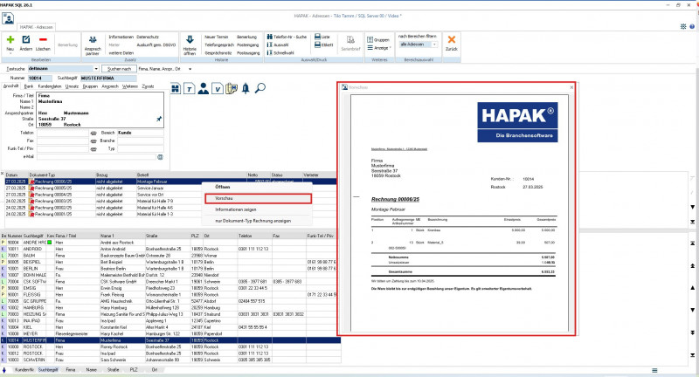The height and width of the screenshot is (377, 699).
Task: Click Datenschutz in Zusatz group
Action: [x=147, y=37]
